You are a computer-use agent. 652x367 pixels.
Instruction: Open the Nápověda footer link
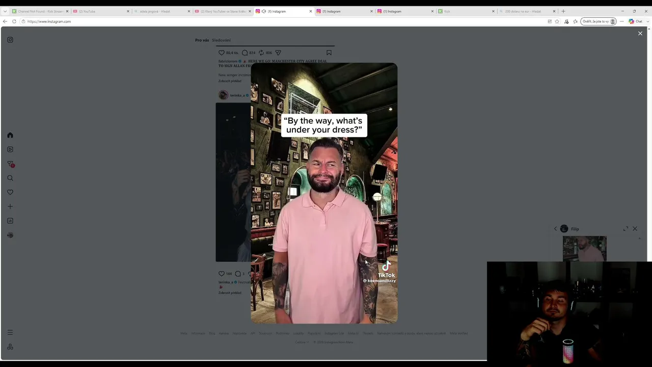(239, 333)
